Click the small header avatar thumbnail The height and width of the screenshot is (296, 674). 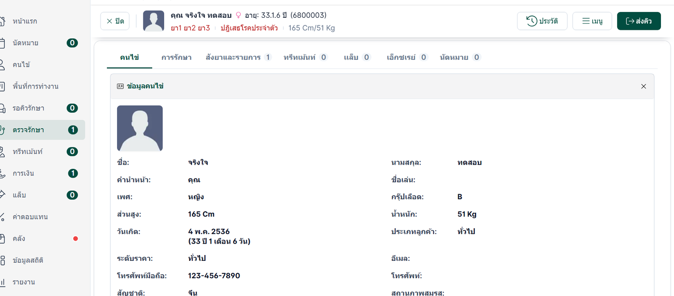154,21
